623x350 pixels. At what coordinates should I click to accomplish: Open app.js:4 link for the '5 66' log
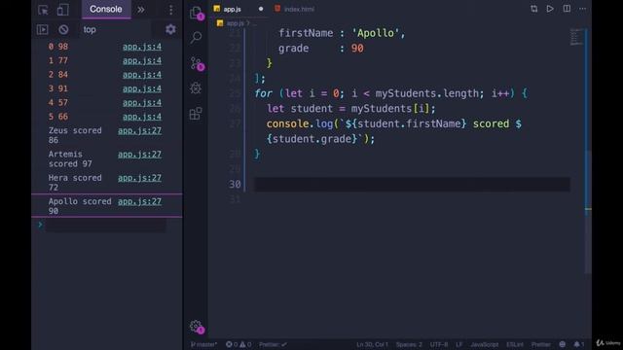click(x=142, y=117)
